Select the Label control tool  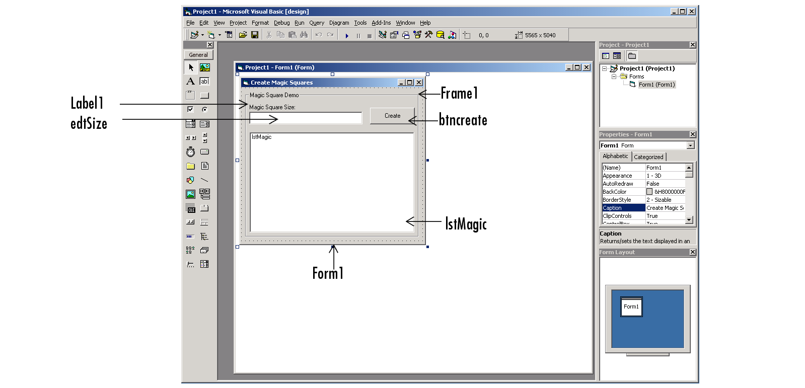pyautogui.click(x=191, y=82)
